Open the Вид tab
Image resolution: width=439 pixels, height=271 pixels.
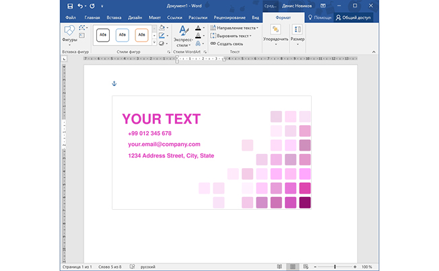(255, 17)
